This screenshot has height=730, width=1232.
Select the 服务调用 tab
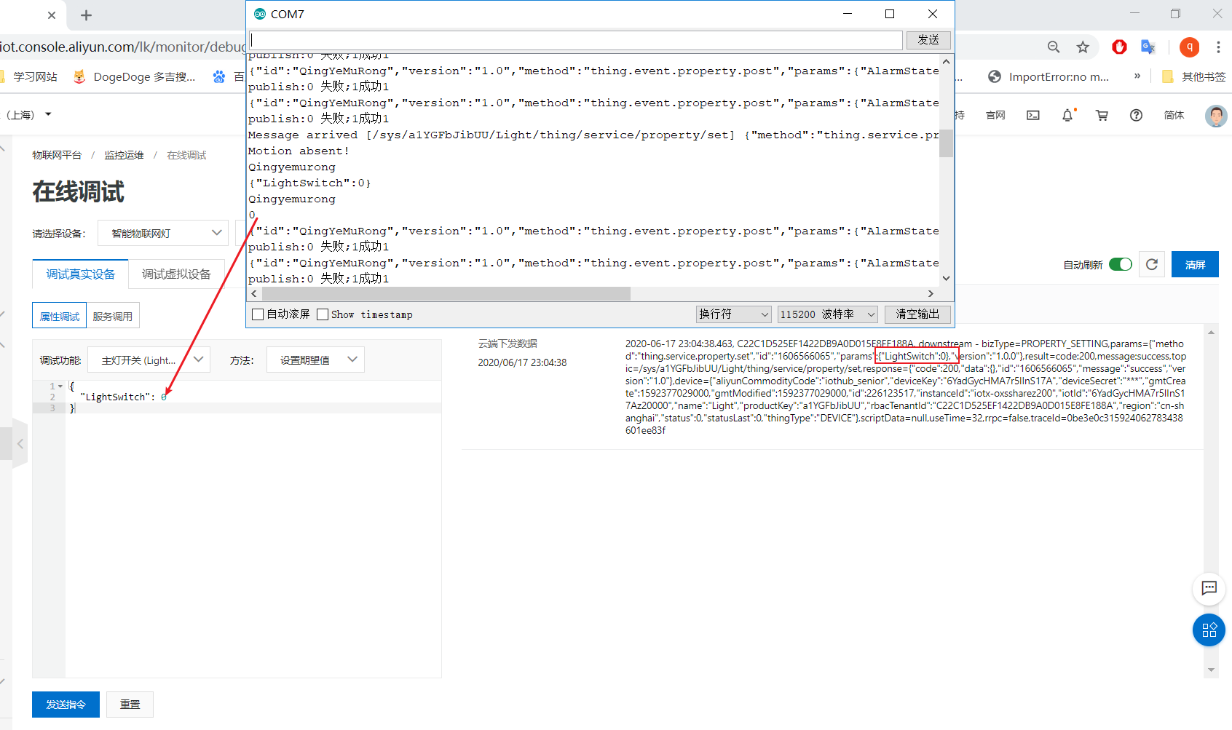(x=113, y=316)
